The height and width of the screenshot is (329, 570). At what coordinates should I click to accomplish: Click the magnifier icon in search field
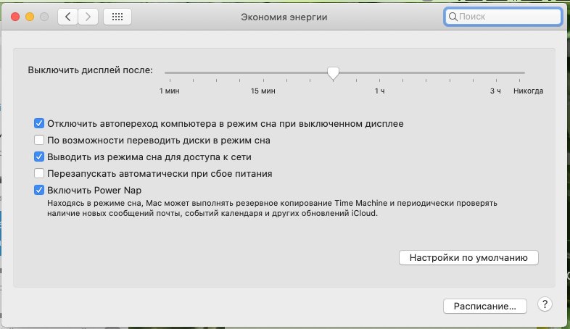453,17
